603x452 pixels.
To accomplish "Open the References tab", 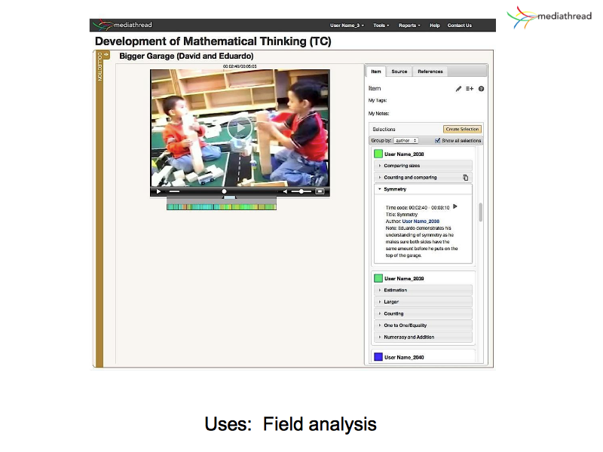I will pos(430,72).
